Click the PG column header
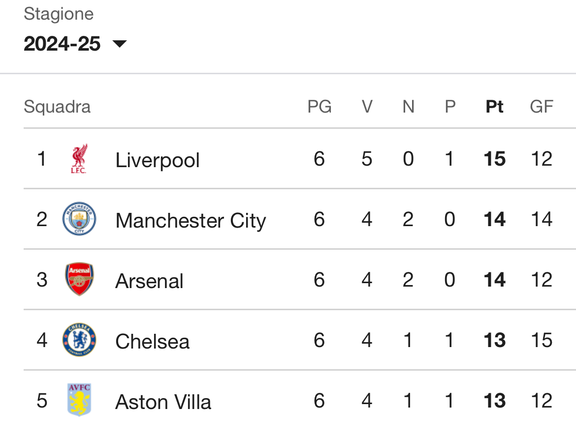Image resolution: width=576 pixels, height=439 pixels. 320,107
